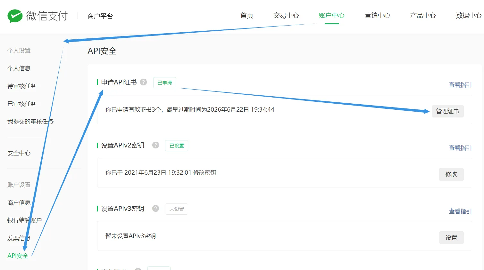
Task: Click 设置 button for APIv3 key
Action: coord(451,238)
